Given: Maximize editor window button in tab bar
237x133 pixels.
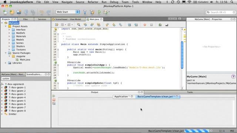Looking at the screenshot, I should 184,19.
